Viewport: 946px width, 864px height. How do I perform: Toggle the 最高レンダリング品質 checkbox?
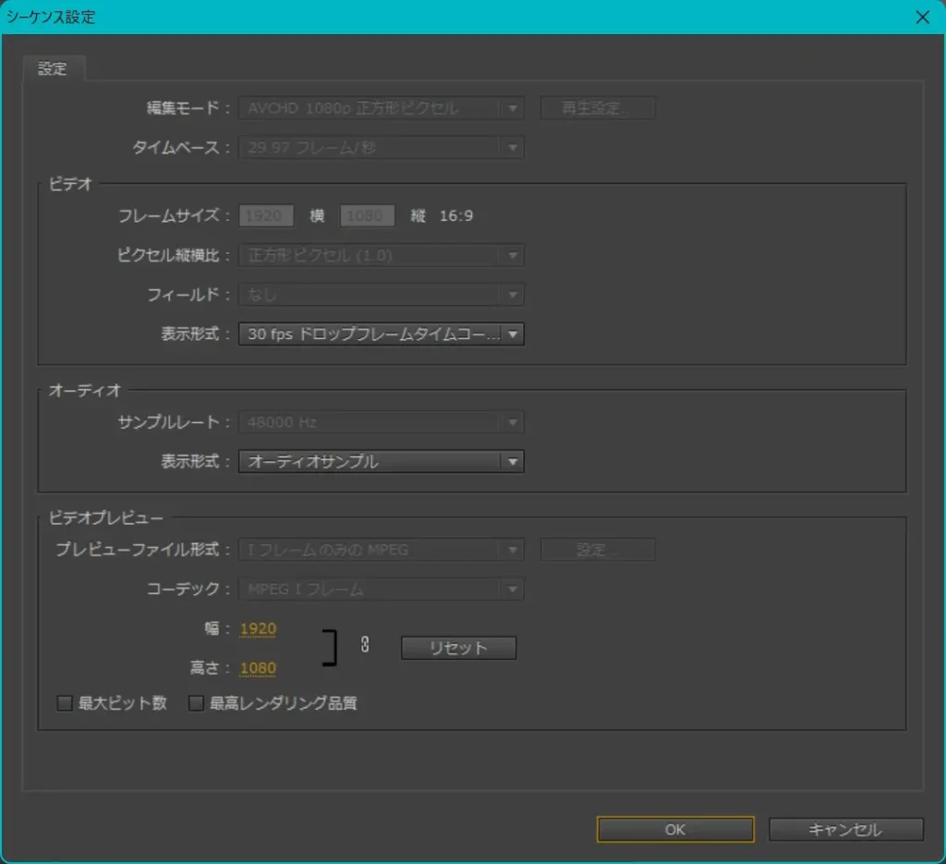click(196, 703)
